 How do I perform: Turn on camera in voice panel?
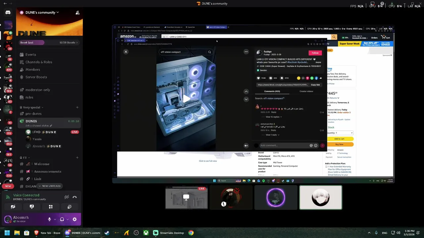pos(13,207)
